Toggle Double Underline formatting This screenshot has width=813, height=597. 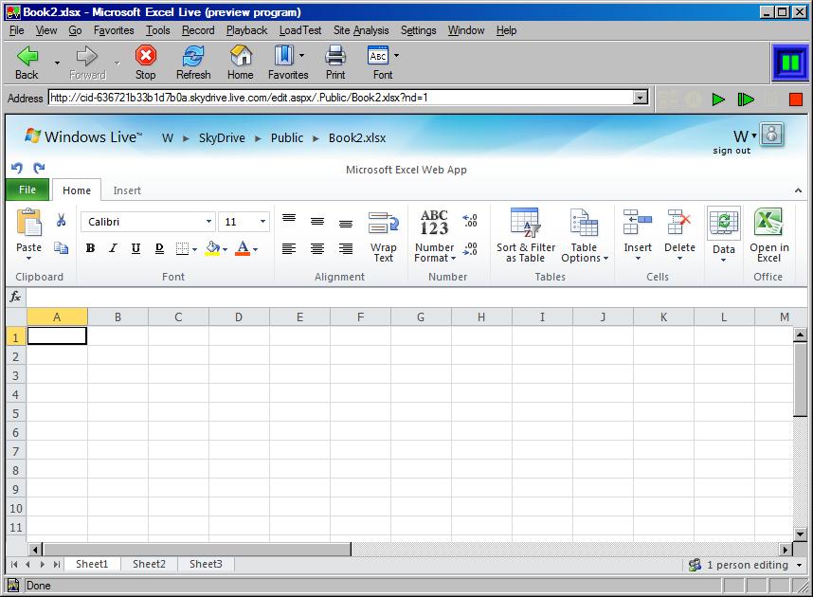click(x=159, y=248)
